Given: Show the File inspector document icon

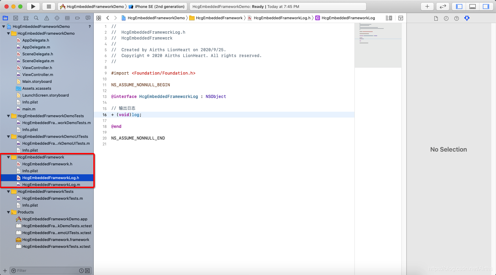Looking at the screenshot, I should [436, 18].
